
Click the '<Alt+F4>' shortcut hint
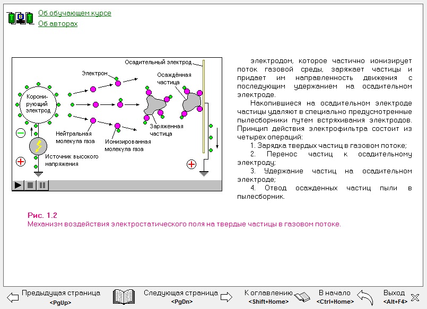coord(395,302)
